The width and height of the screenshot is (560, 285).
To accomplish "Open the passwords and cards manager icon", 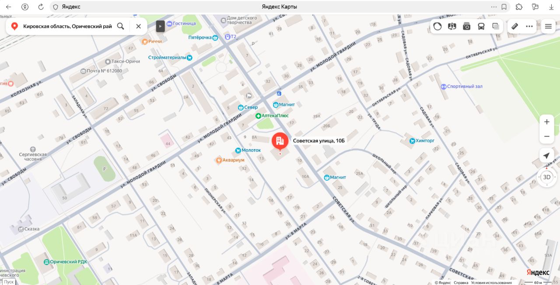I will pyautogui.click(x=535, y=7).
